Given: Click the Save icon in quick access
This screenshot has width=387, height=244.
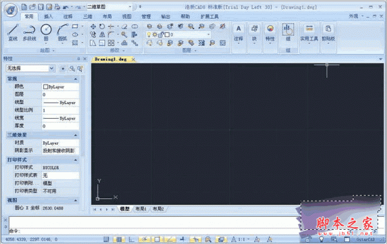Looking at the screenshot, I should (41, 7).
